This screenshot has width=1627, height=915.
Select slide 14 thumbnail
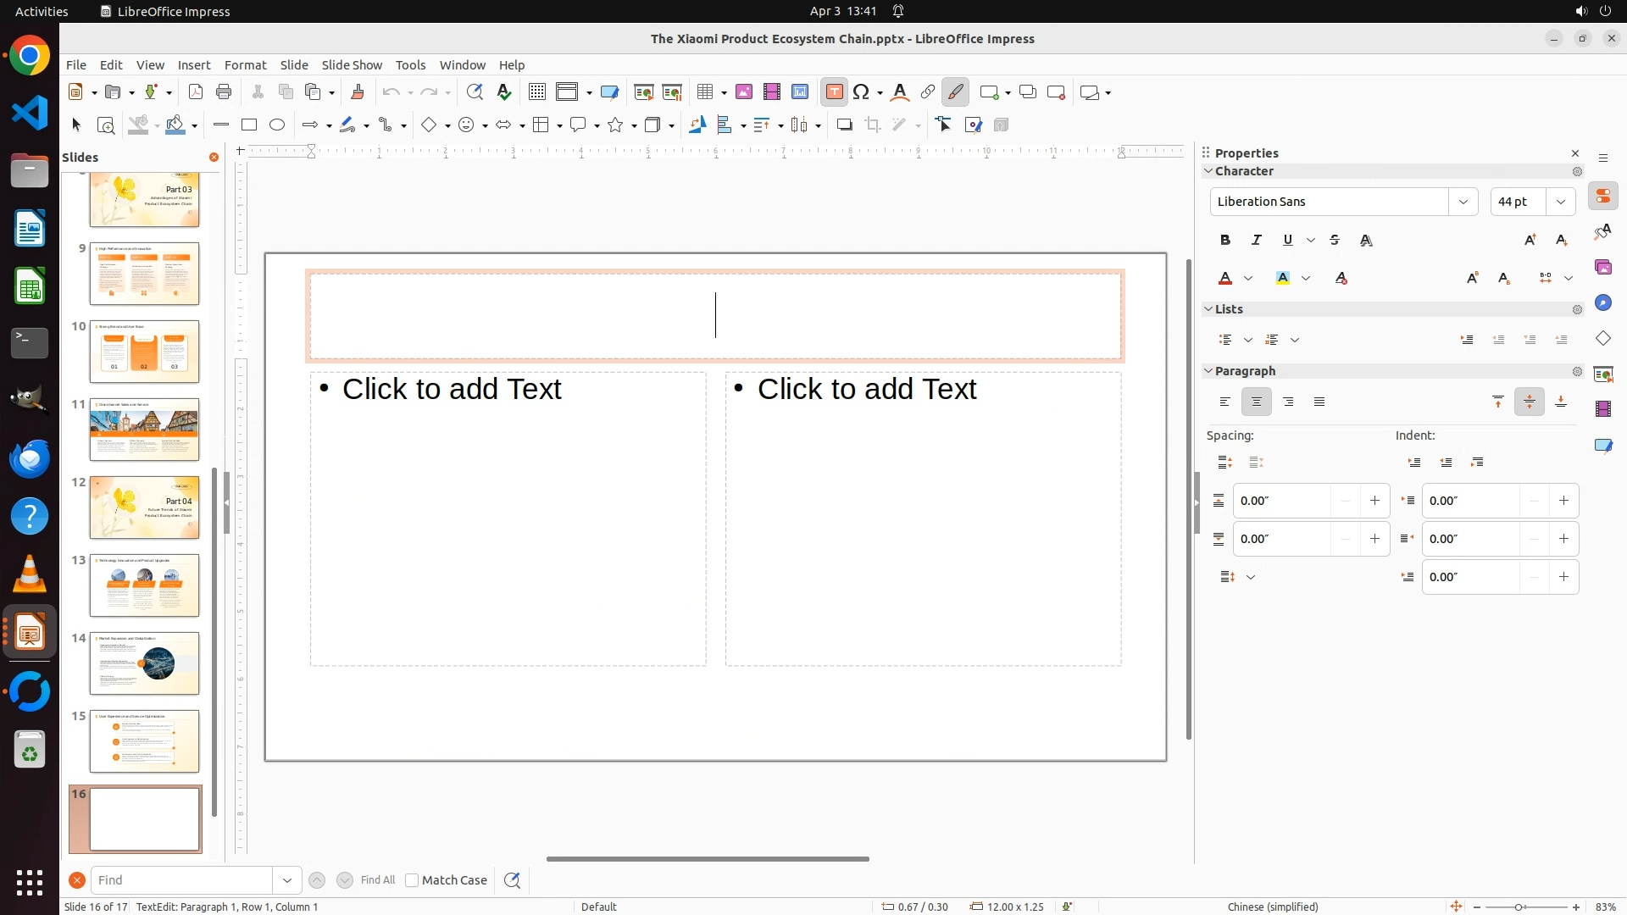[144, 663]
